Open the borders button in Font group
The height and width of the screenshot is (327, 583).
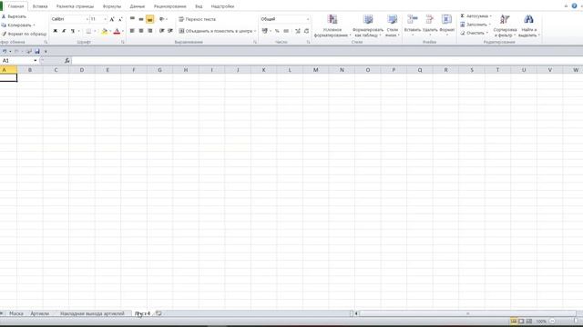[88, 31]
